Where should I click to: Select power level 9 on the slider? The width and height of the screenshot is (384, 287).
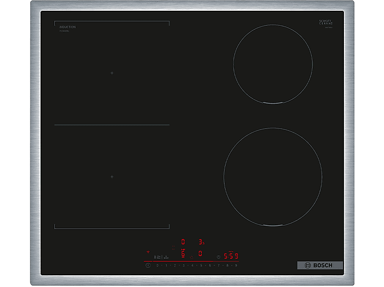click(236, 265)
